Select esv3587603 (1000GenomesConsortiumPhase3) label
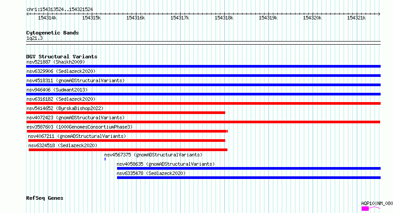This screenshot has height=213, width=393. pyautogui.click(x=79, y=127)
